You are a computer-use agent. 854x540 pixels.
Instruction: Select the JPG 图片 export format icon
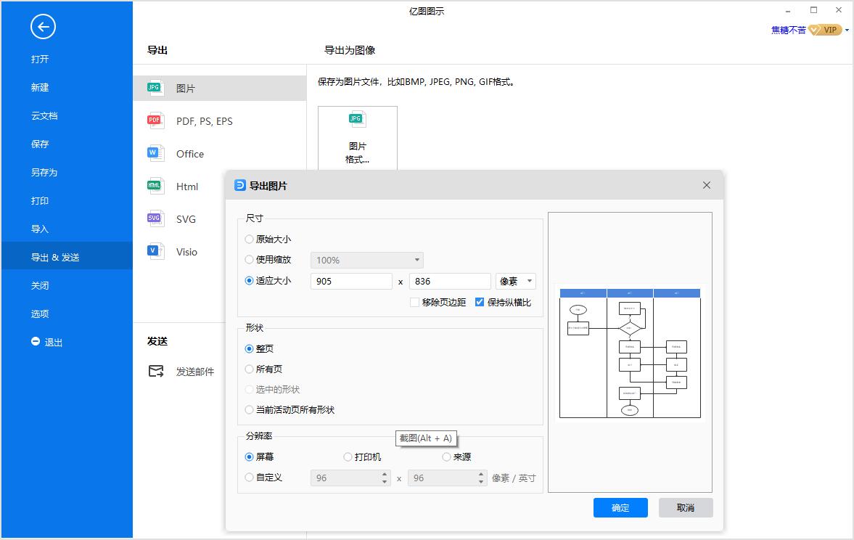coord(154,86)
